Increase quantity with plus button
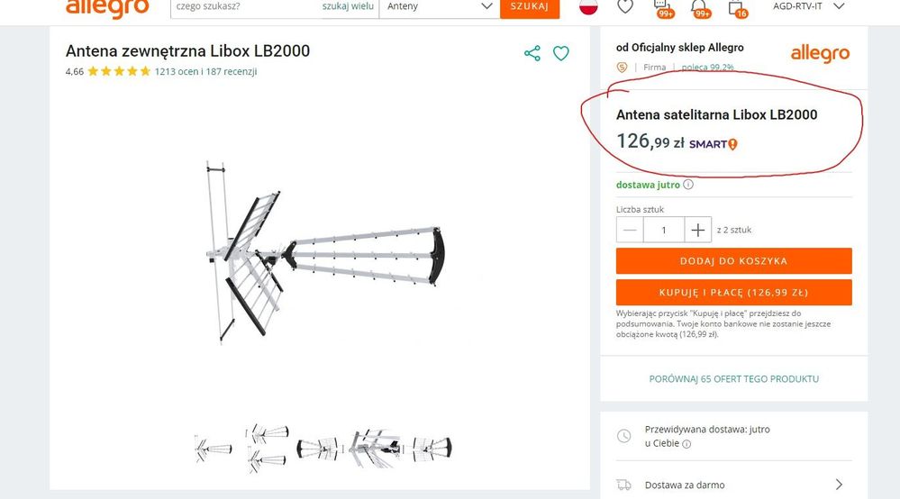 click(698, 230)
